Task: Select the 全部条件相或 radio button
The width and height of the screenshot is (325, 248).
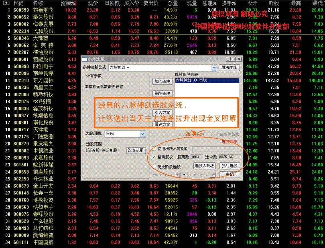Action: pos(212,134)
